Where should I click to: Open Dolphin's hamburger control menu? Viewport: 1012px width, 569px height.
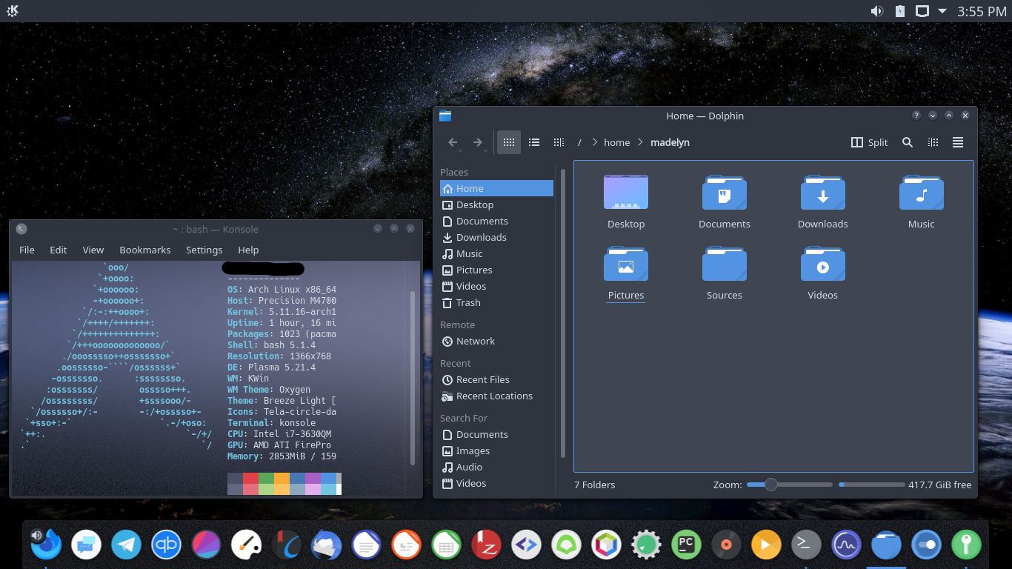957,142
